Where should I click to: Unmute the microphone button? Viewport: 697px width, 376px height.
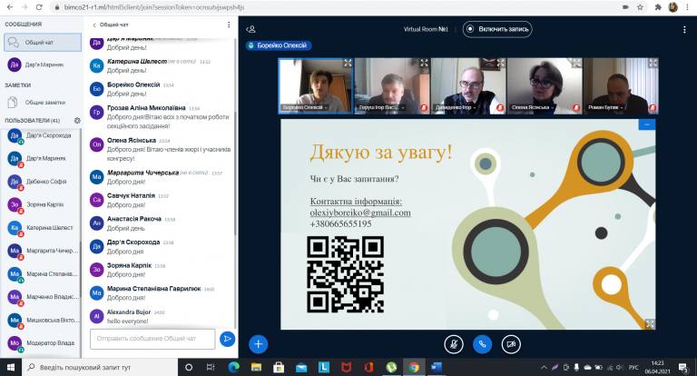(x=453, y=343)
